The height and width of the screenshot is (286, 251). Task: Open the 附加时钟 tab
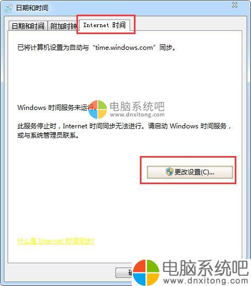coord(63,26)
